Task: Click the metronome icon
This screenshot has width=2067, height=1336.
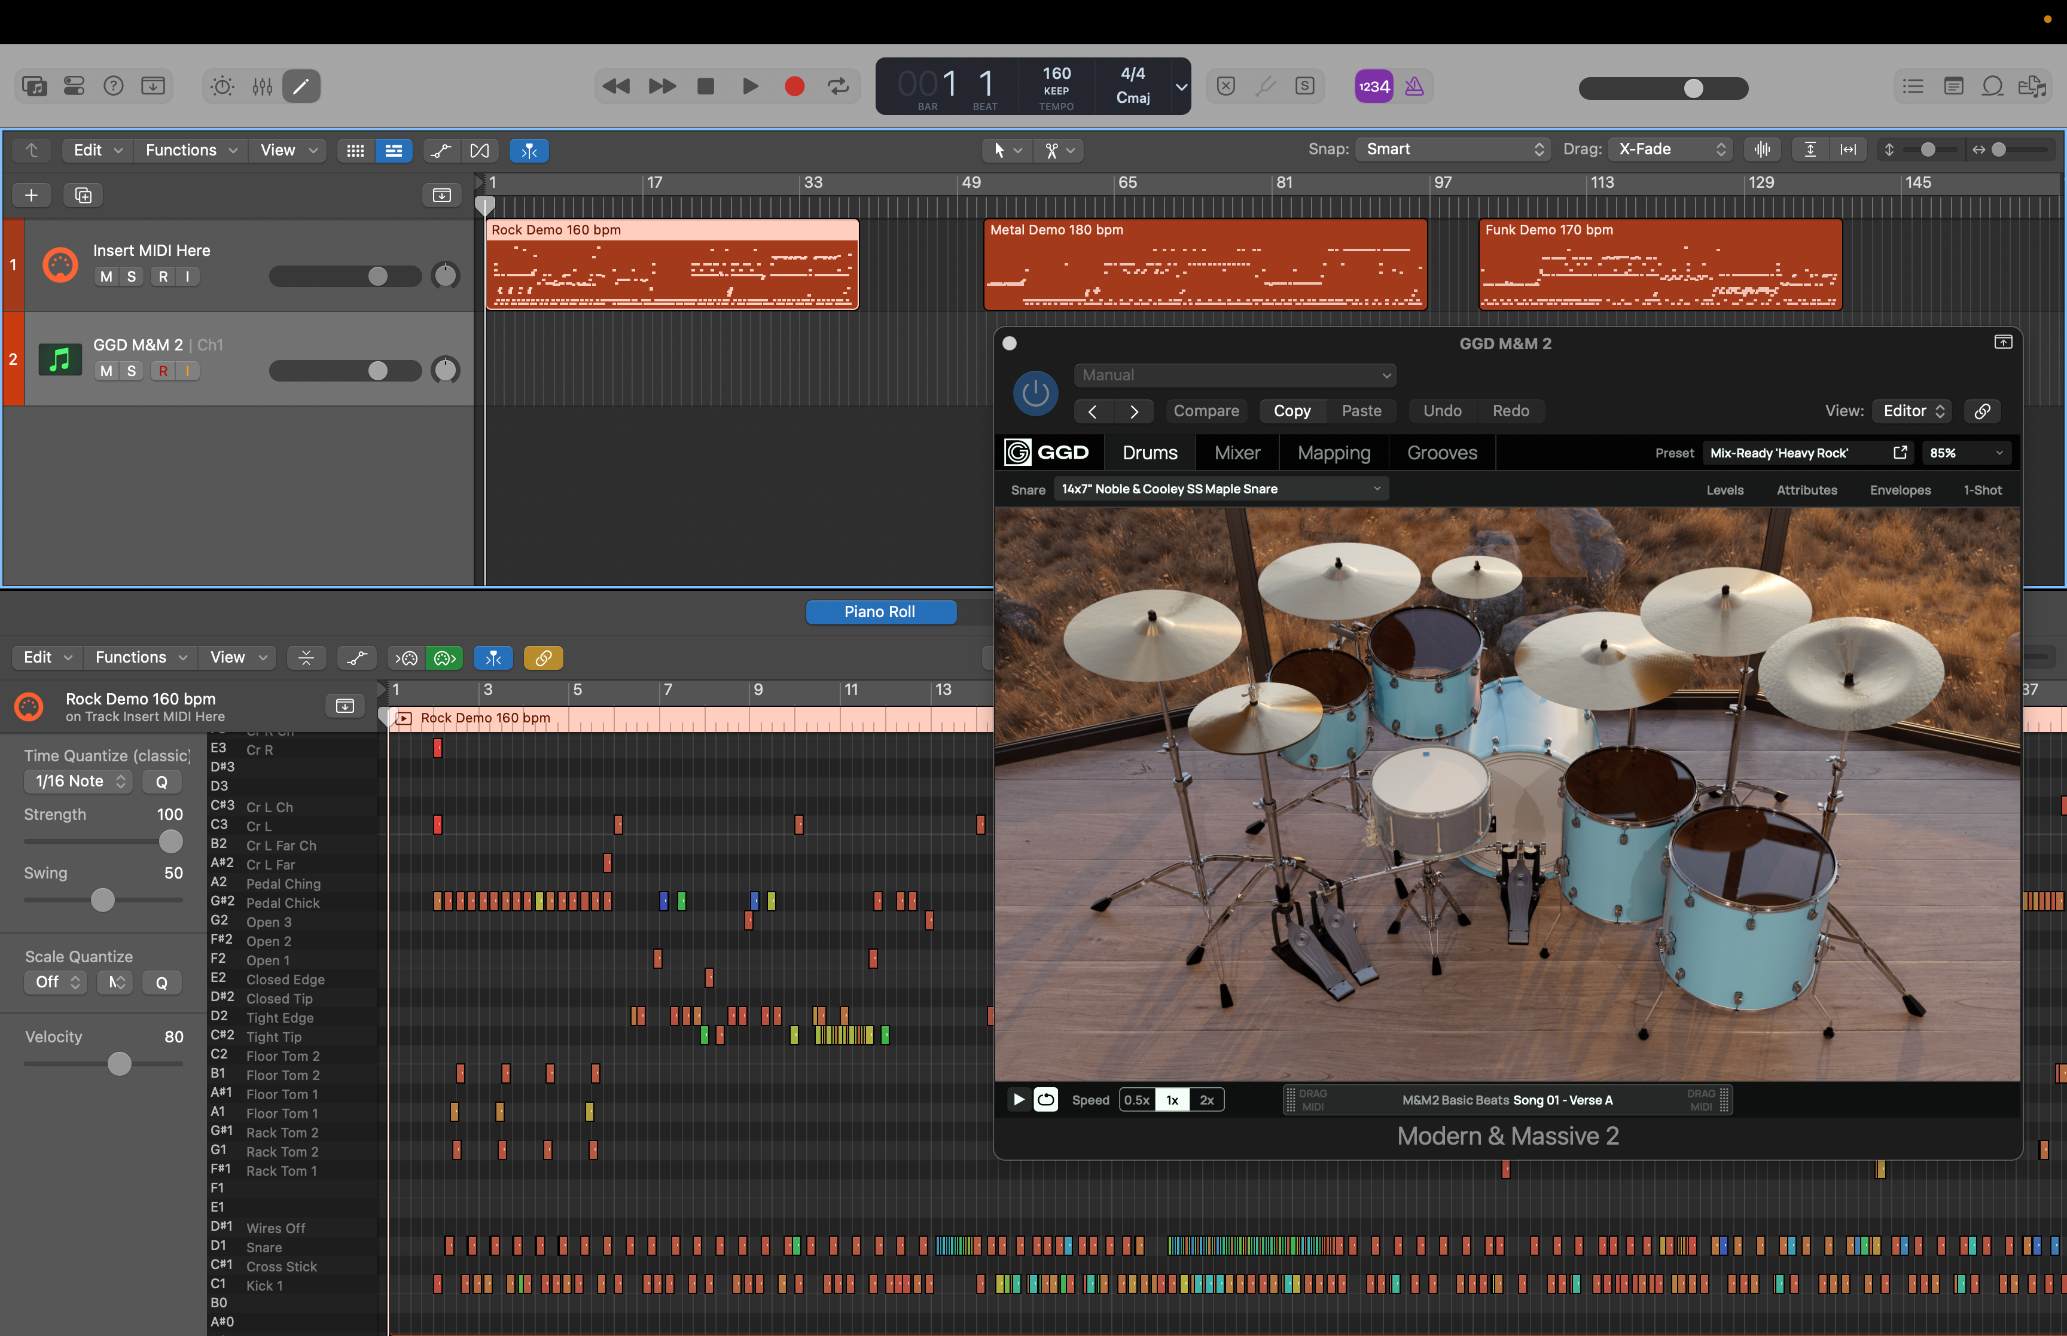Action: (1414, 86)
